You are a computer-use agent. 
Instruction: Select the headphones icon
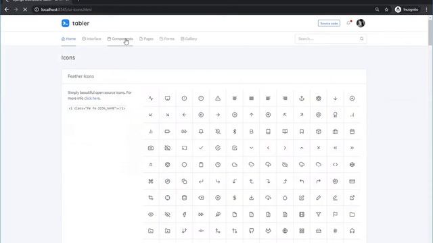[352, 231]
